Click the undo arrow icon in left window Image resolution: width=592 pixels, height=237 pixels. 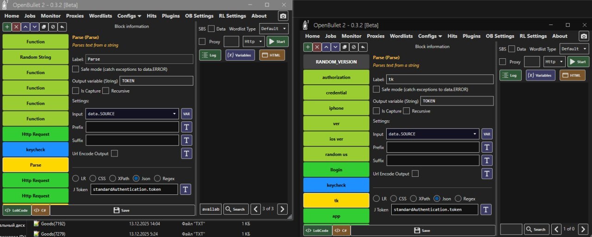(x=62, y=27)
